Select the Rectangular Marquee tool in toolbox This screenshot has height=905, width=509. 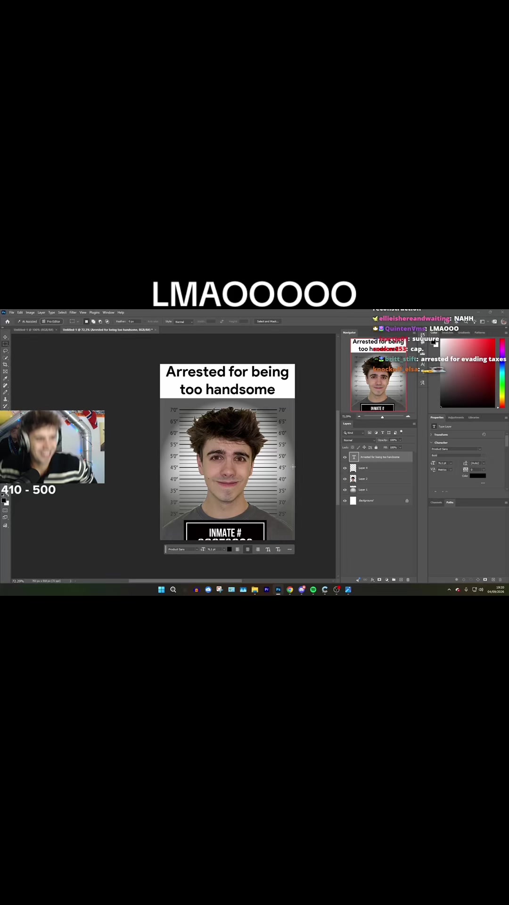(5, 344)
